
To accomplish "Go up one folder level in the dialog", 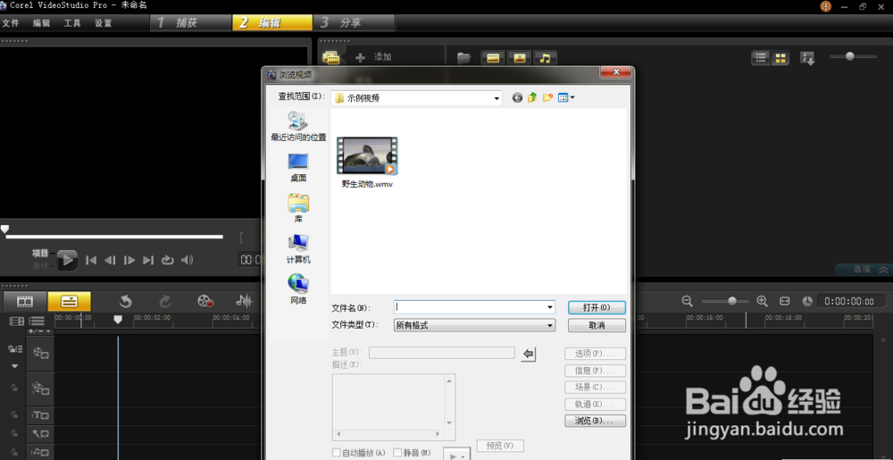I will coord(532,98).
